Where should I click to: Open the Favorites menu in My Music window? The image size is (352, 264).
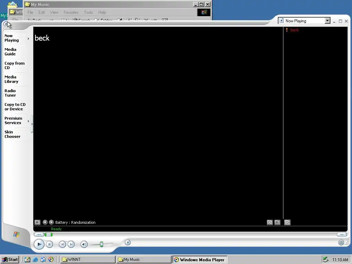[x=71, y=12]
